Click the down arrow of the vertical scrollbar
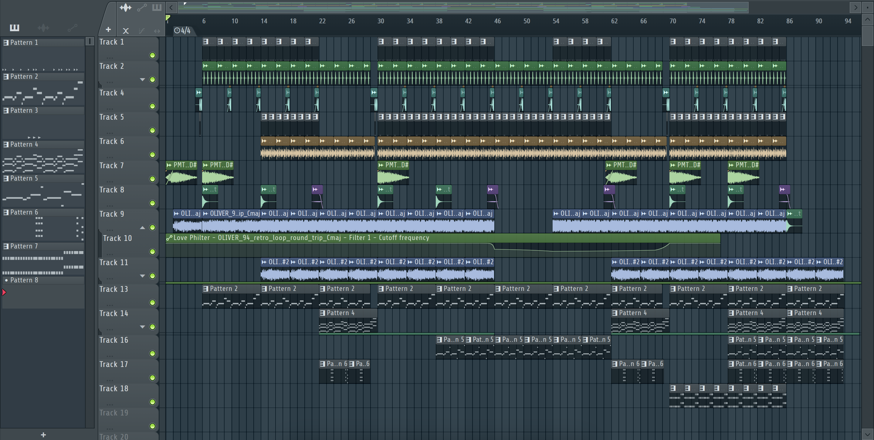 click(867, 434)
